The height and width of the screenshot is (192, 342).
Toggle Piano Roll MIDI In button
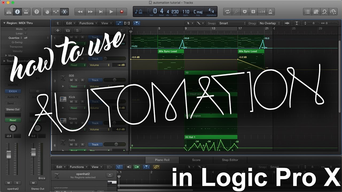point(129,167)
